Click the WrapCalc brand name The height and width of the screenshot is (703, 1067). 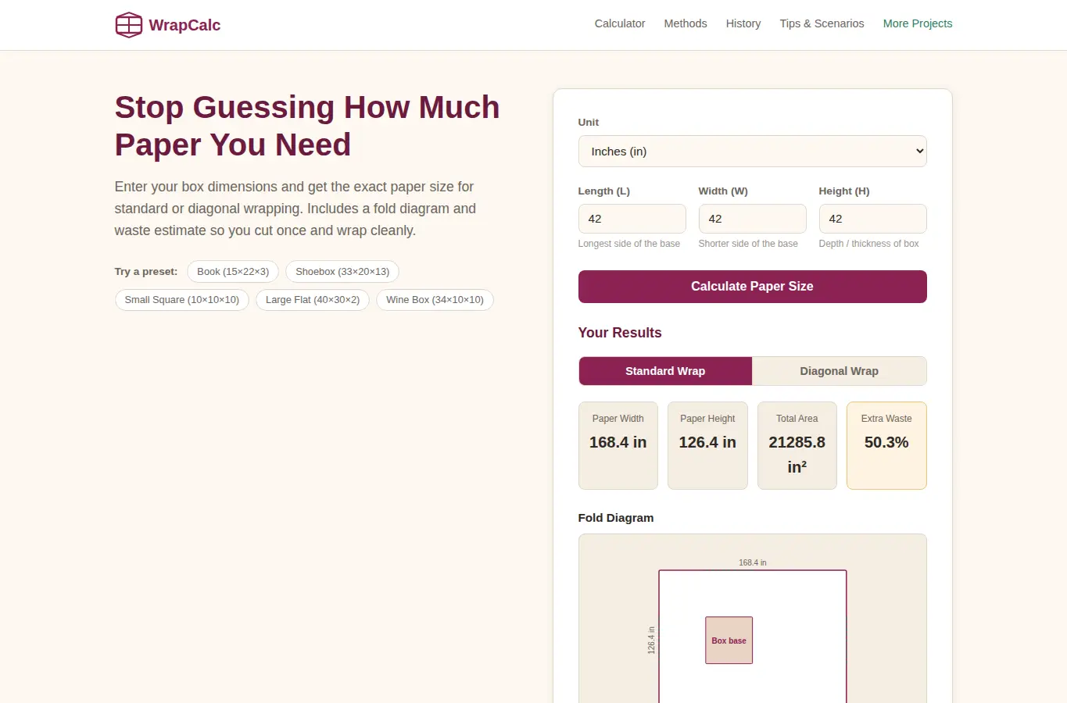(184, 25)
